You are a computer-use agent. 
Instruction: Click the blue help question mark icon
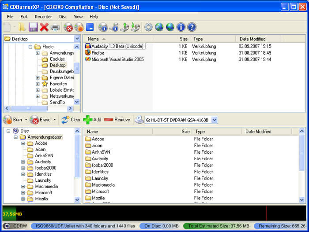(x=192, y=27)
